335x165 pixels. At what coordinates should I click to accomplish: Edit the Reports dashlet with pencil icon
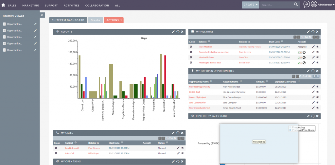tap(173, 32)
